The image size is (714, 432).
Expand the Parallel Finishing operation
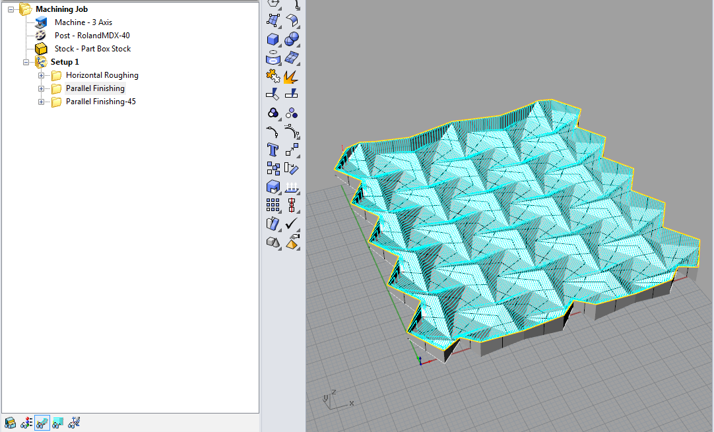(x=41, y=89)
